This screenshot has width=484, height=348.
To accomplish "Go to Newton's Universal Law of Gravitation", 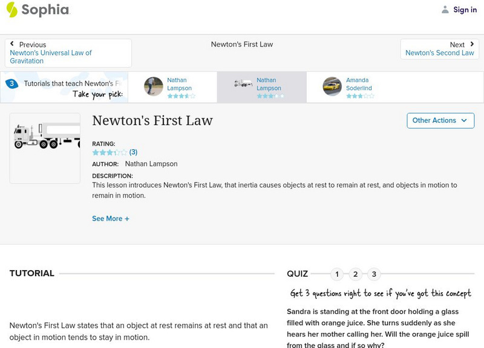I will [51, 57].
